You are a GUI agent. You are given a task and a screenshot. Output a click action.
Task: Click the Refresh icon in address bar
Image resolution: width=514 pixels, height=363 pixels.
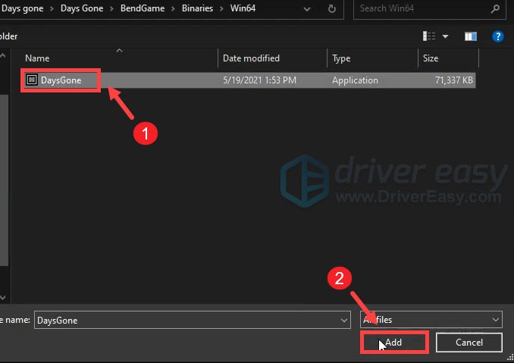[332, 9]
